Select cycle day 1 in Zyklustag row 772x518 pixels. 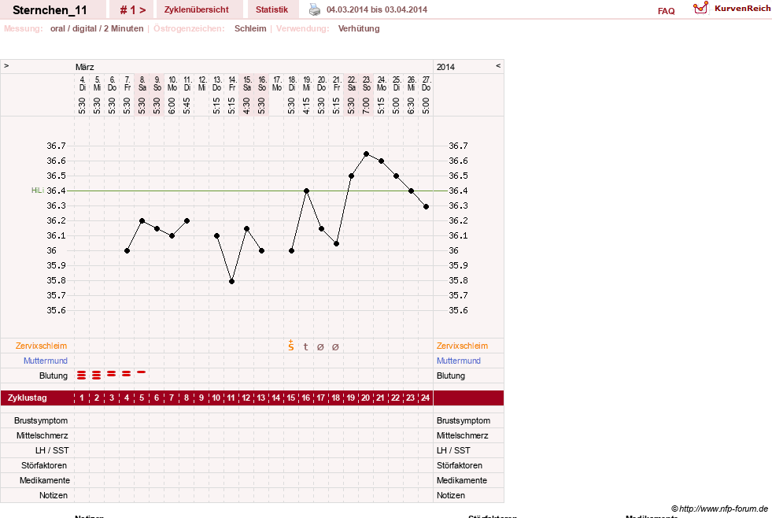click(82, 398)
